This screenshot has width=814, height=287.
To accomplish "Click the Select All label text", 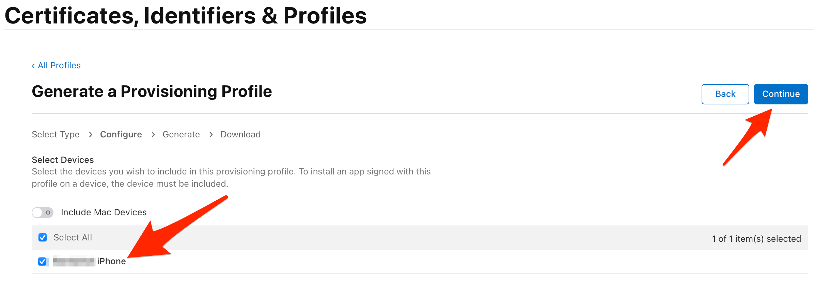I will [x=73, y=237].
